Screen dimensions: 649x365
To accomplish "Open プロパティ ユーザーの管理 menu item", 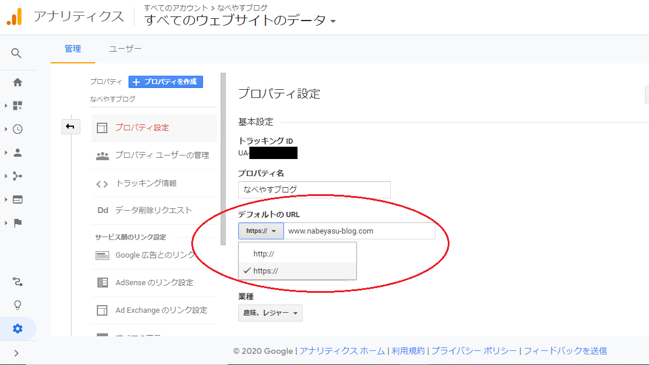I will pyautogui.click(x=154, y=156).
